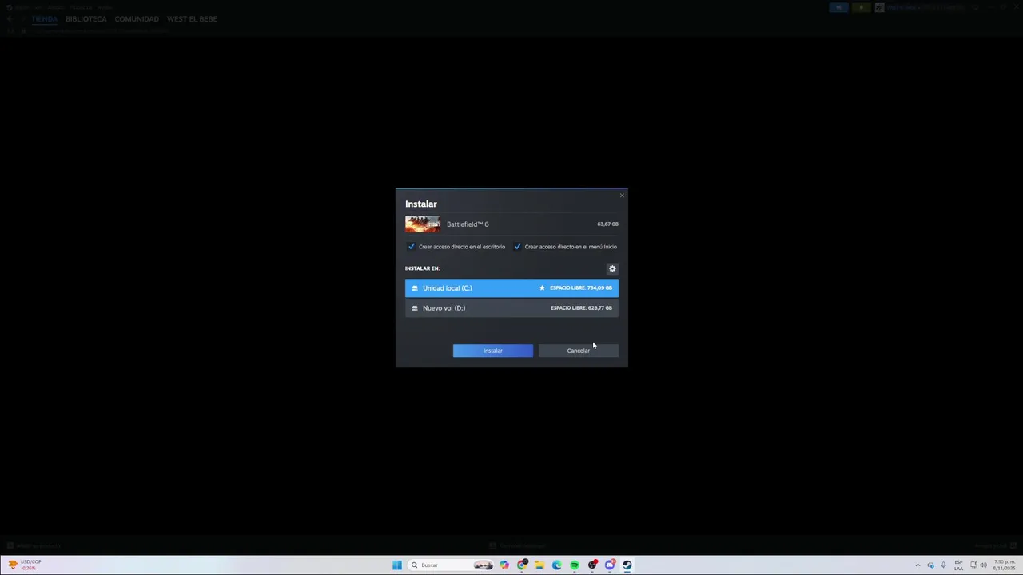Open the USD/COP taskbar widget
The width and height of the screenshot is (1023, 575).
(x=24, y=565)
